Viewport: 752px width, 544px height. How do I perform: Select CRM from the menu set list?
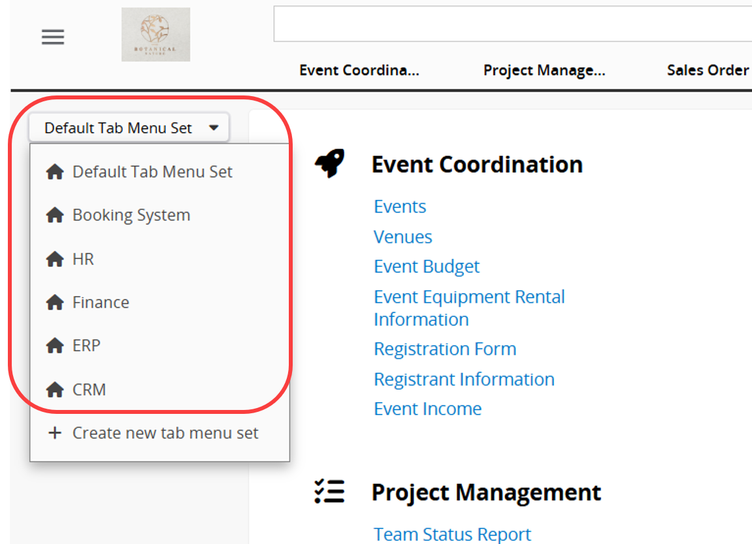point(89,390)
